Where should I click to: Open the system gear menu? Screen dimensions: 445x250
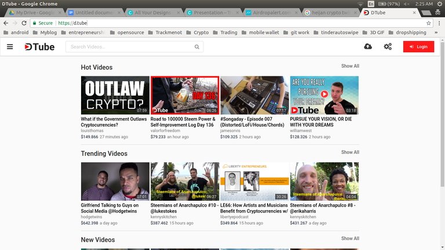tap(440, 4)
